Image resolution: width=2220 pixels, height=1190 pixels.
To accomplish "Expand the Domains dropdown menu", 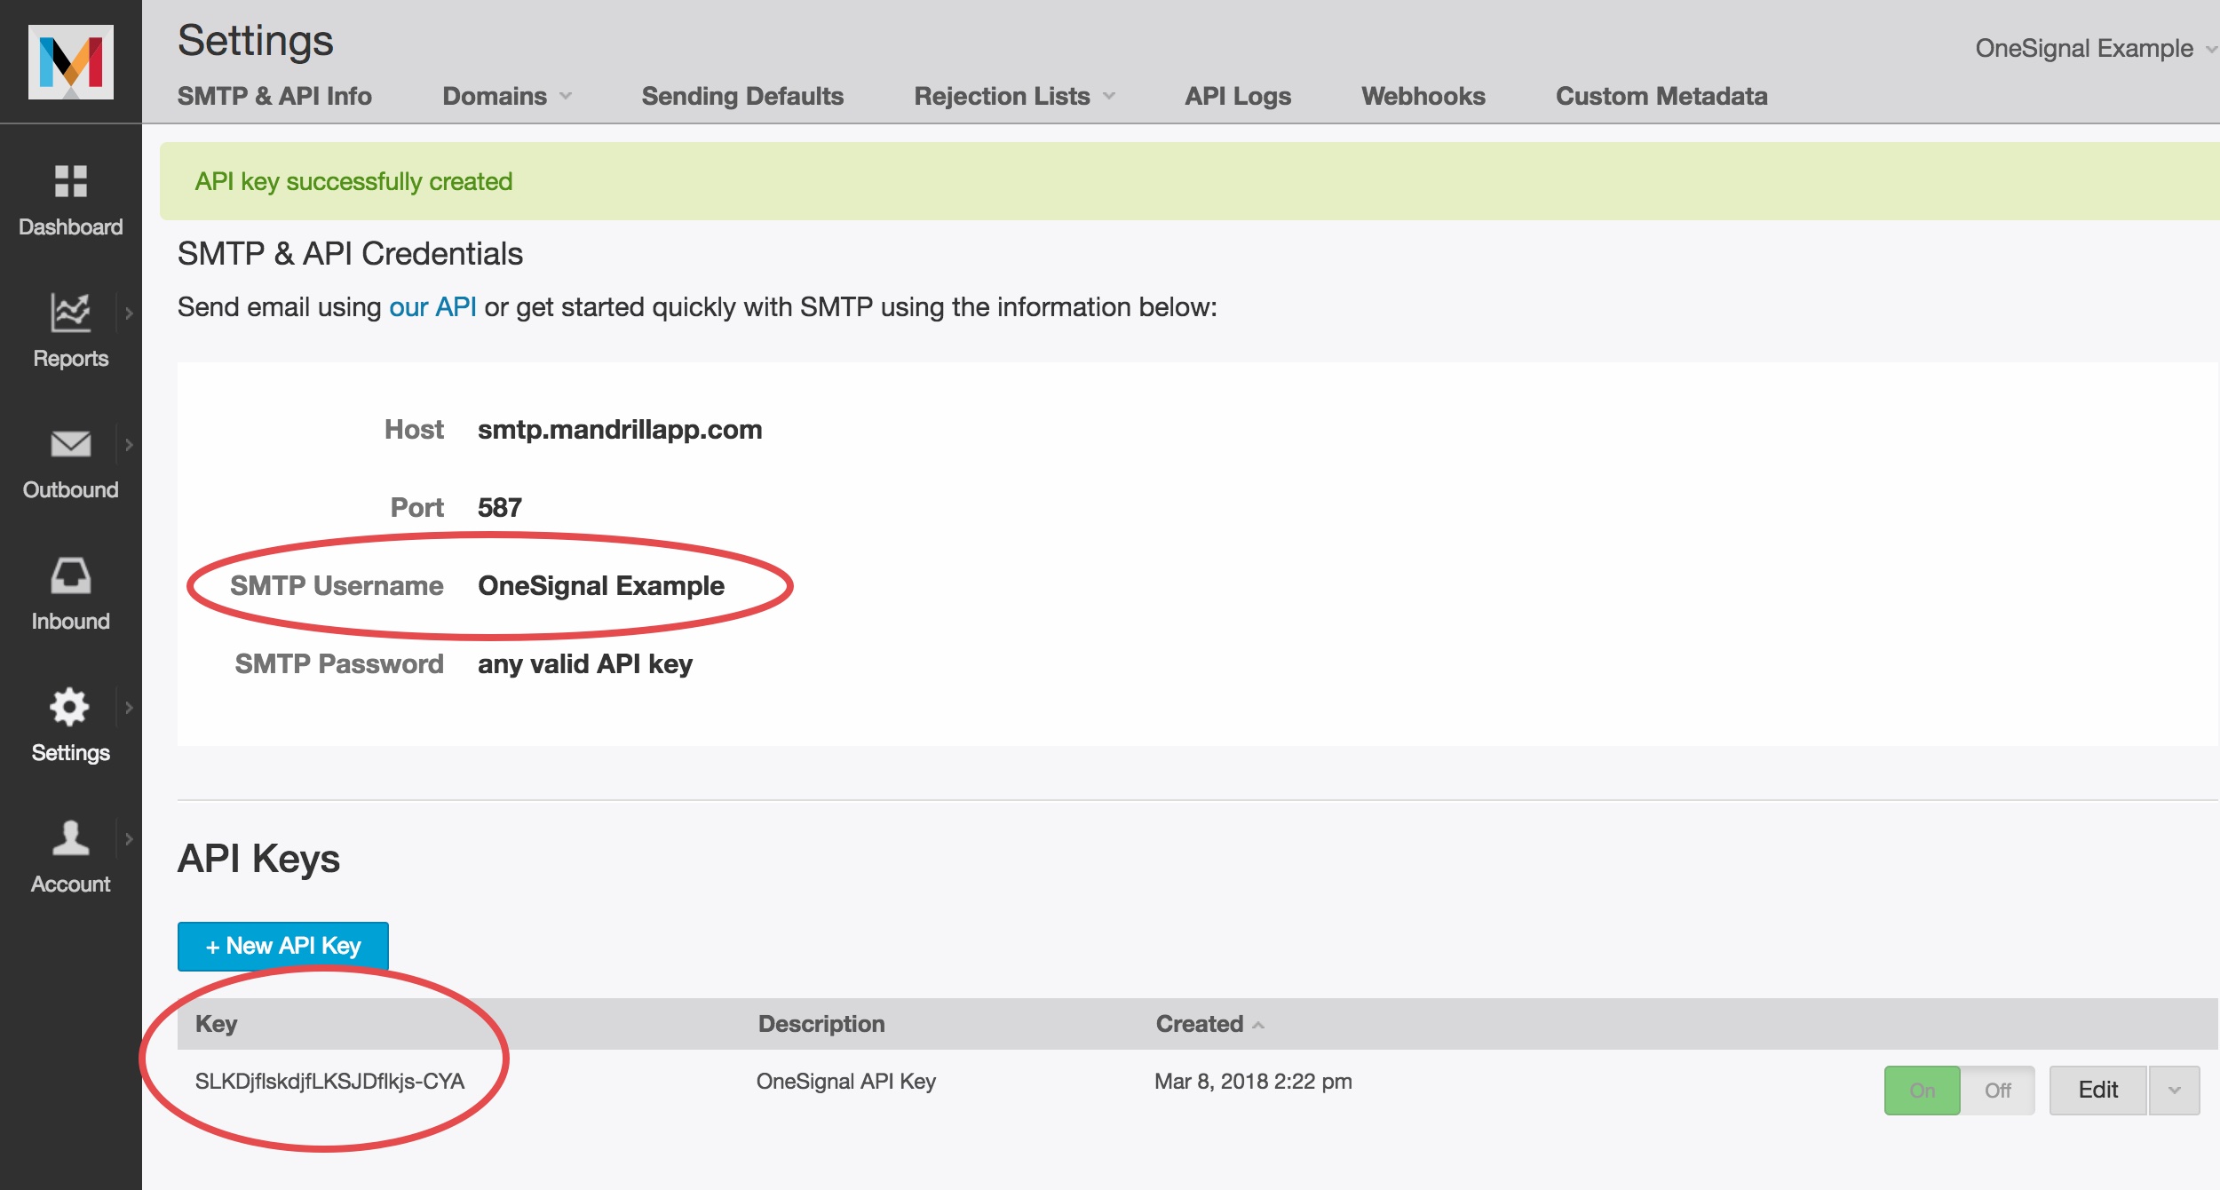I will pos(507,96).
